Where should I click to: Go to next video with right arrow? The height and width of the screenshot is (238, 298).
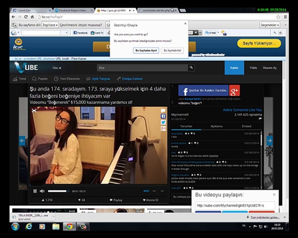tap(270, 140)
